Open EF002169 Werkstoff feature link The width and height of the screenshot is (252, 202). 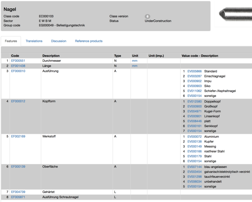click(x=18, y=137)
